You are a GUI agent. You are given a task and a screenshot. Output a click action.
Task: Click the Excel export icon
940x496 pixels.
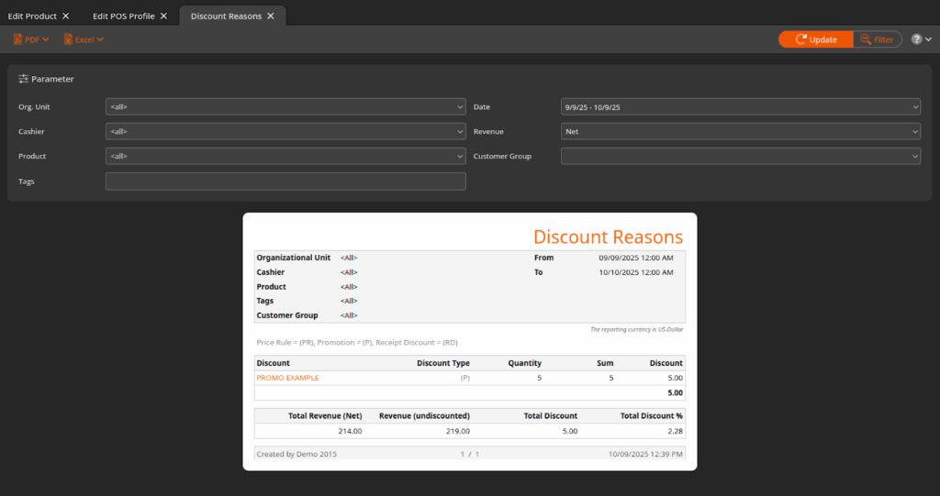click(x=68, y=39)
